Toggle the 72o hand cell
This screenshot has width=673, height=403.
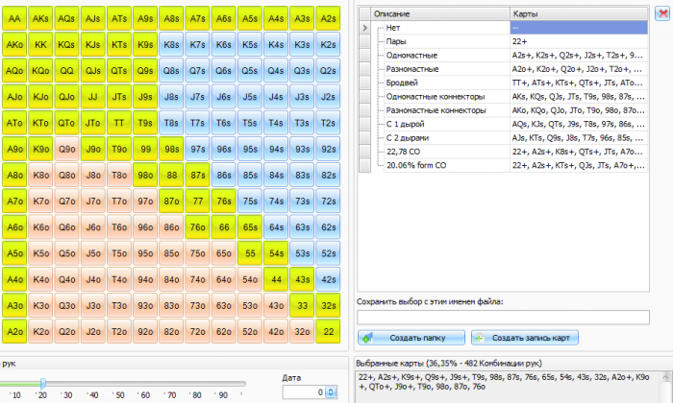click(197, 331)
